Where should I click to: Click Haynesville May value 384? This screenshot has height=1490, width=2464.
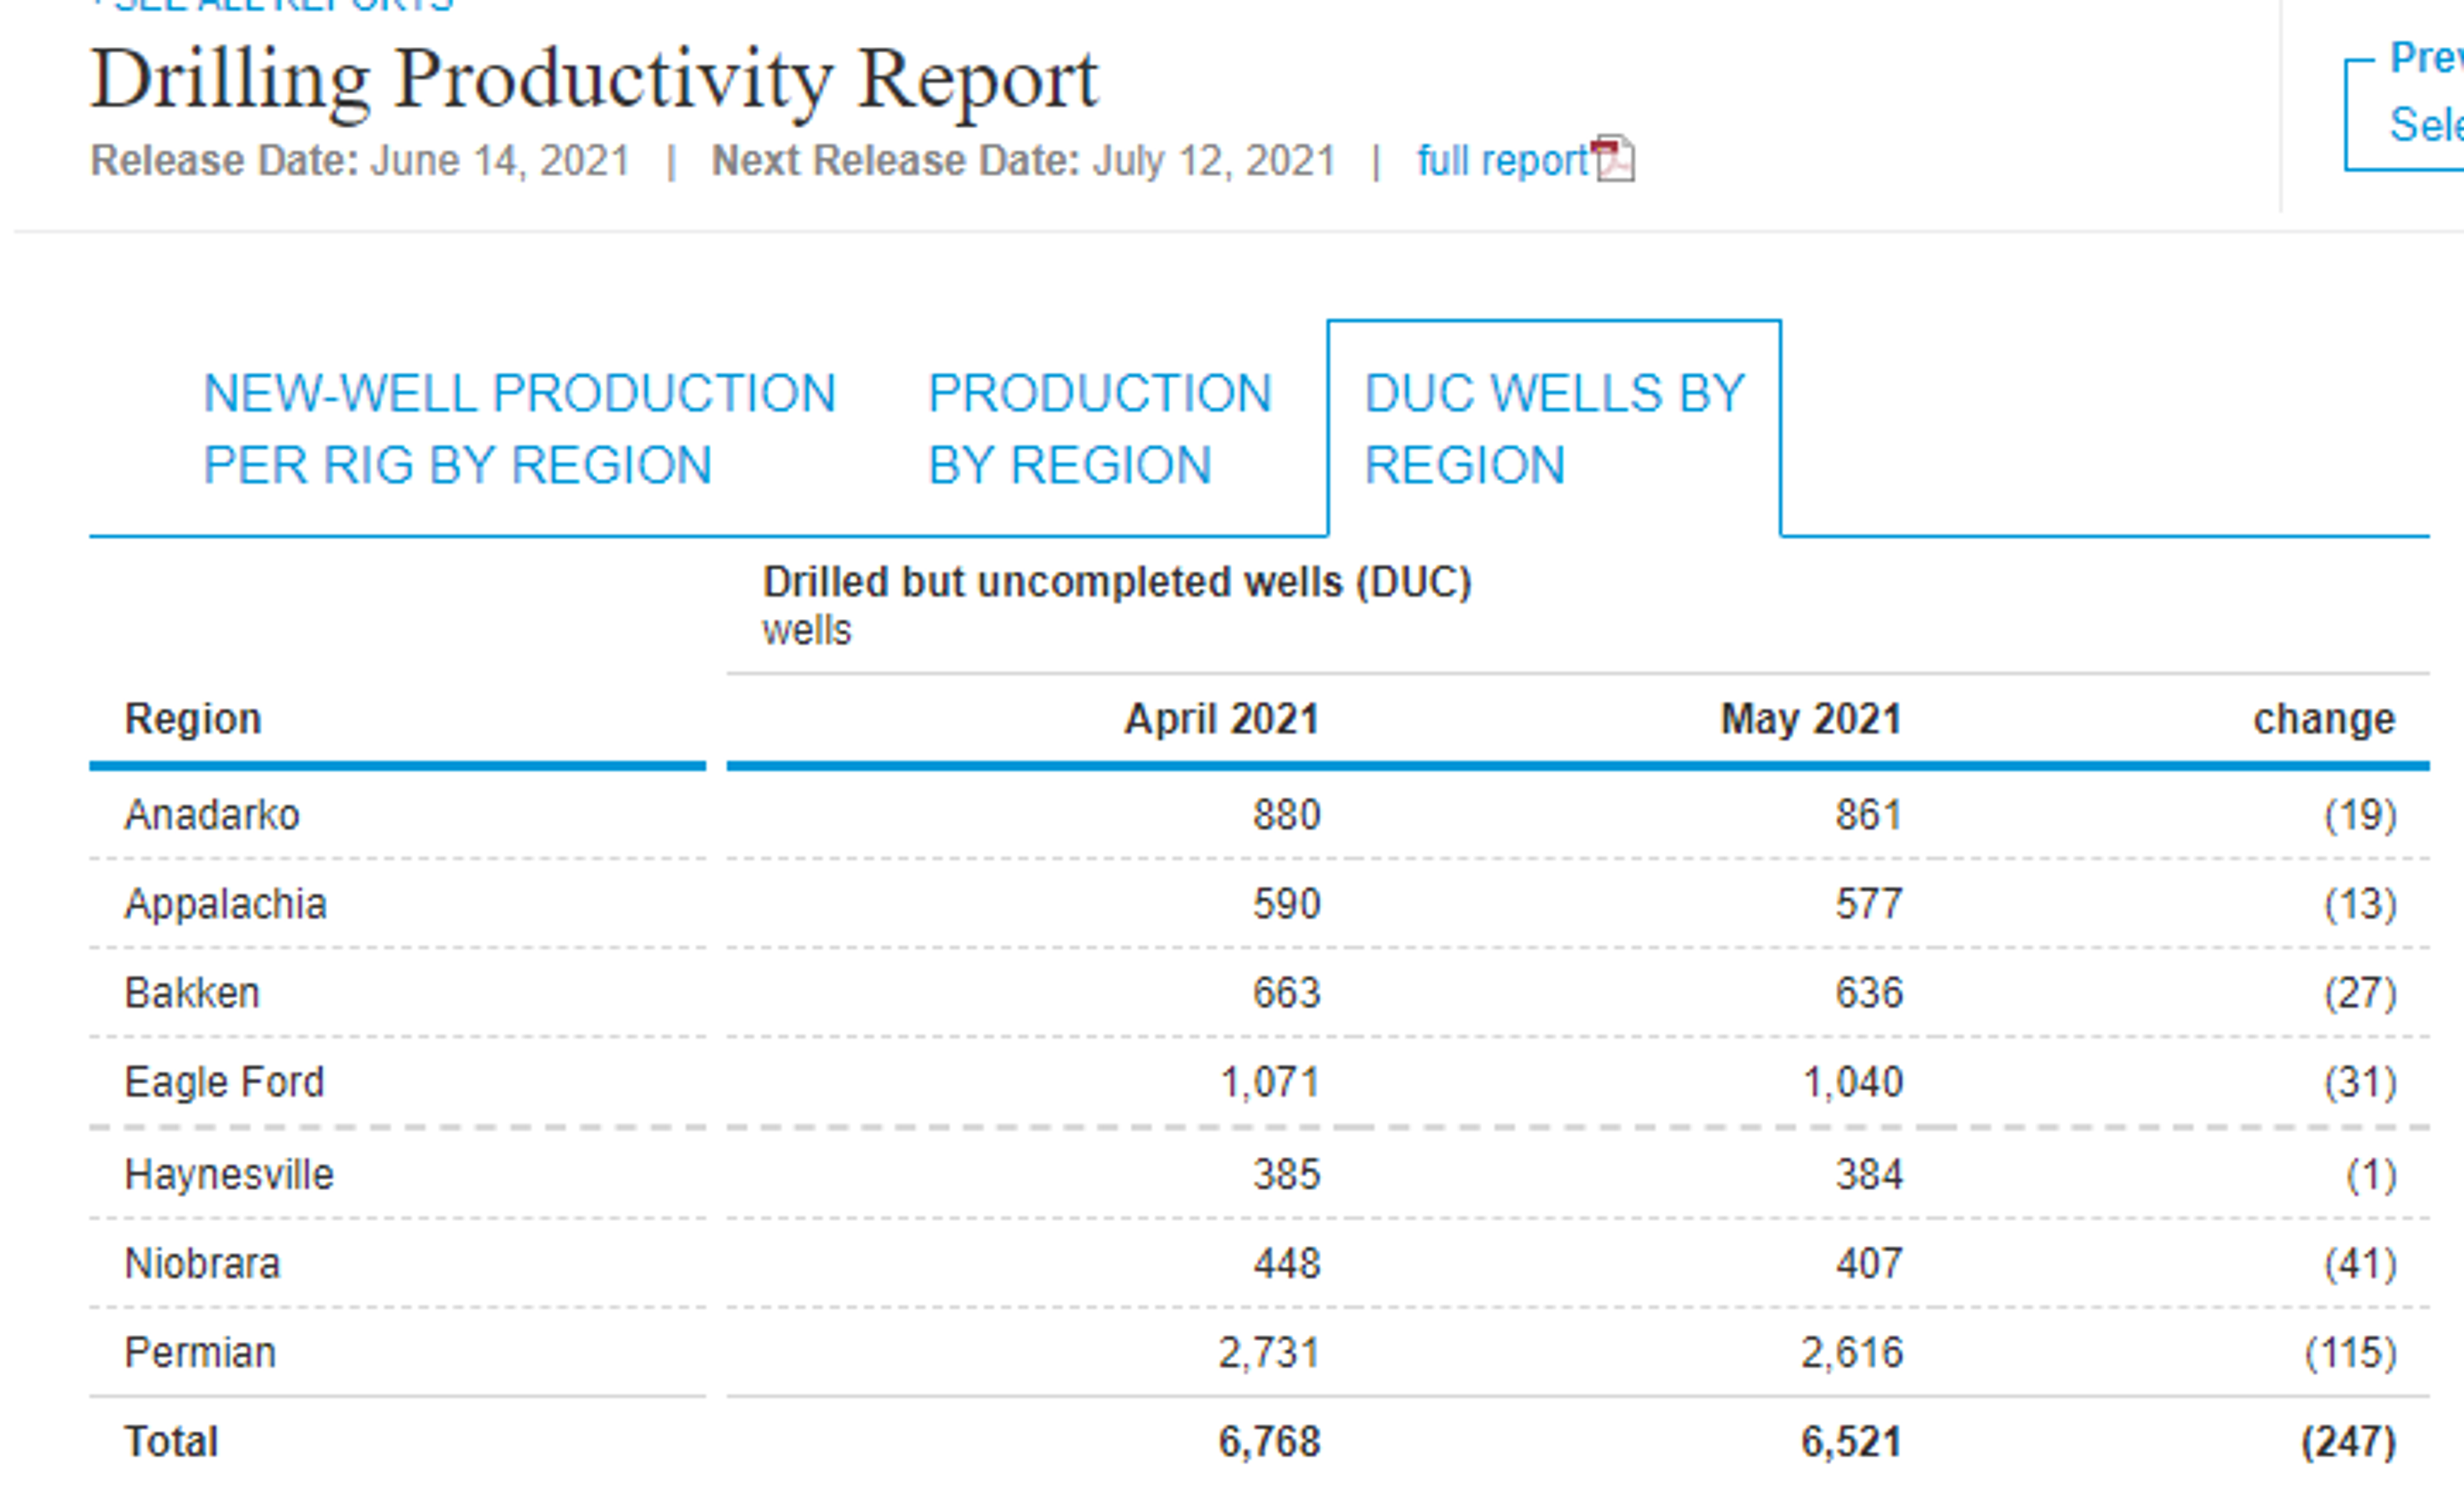coord(1868,1174)
